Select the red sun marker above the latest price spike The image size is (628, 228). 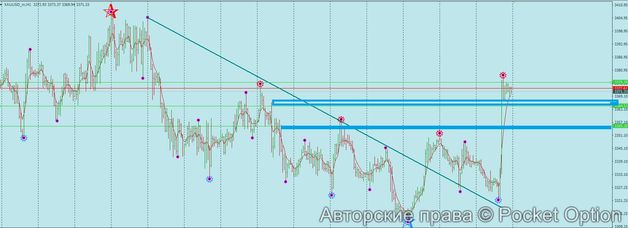click(x=503, y=75)
